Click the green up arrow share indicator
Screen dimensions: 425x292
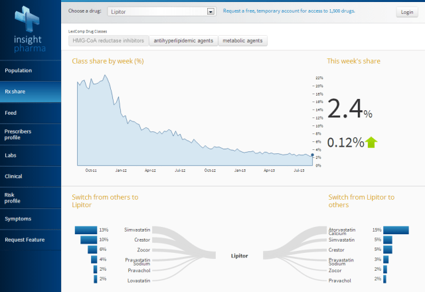tap(371, 142)
